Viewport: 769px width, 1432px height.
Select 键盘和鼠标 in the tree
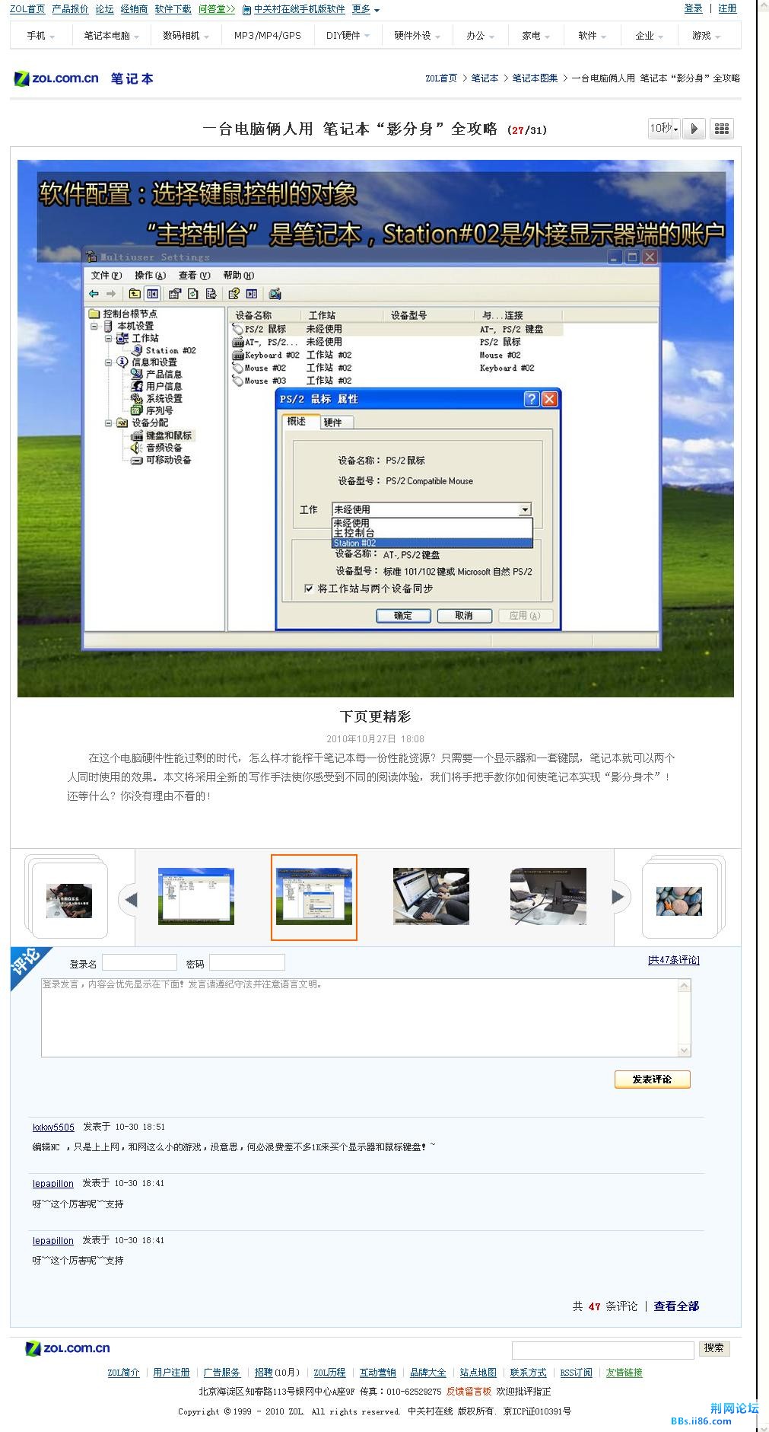pyautogui.click(x=163, y=435)
